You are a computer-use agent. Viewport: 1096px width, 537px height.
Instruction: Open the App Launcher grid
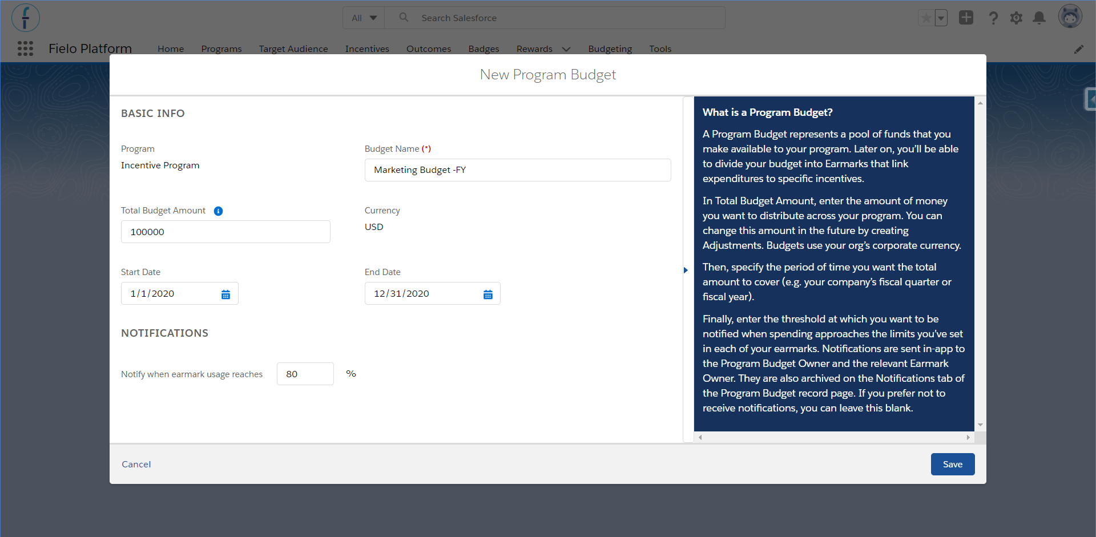click(25, 49)
